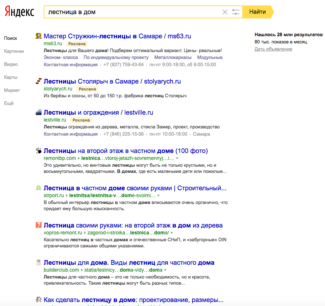325x306 pixels.
Task: Open dropdown arrow next to vopros-remont.ru URL
Action: coord(172,233)
